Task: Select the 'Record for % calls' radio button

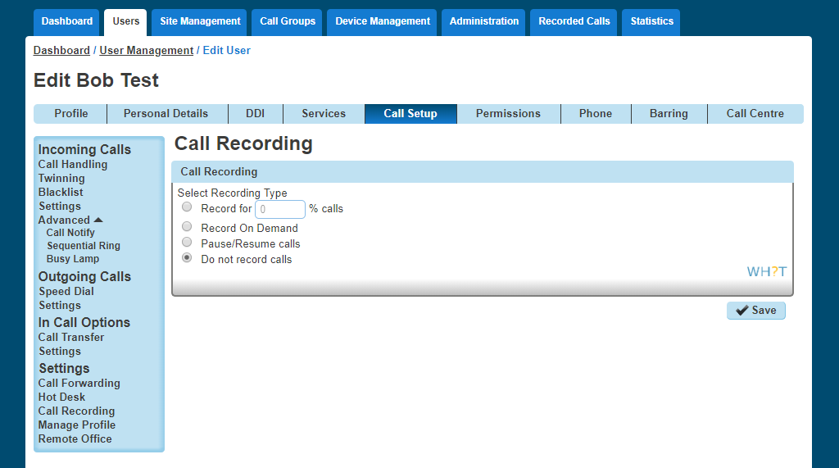Action: (x=187, y=207)
